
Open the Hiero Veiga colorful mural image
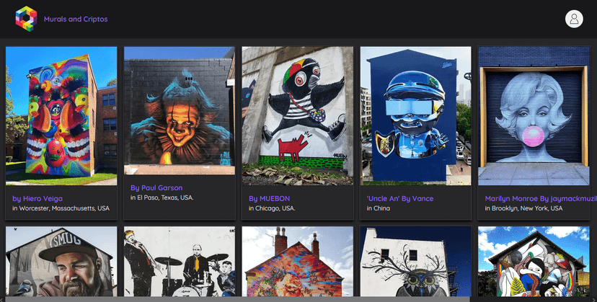[61, 115]
